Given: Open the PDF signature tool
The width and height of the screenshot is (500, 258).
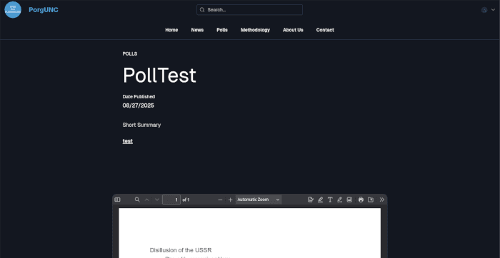Looking at the screenshot, I should pos(311,200).
